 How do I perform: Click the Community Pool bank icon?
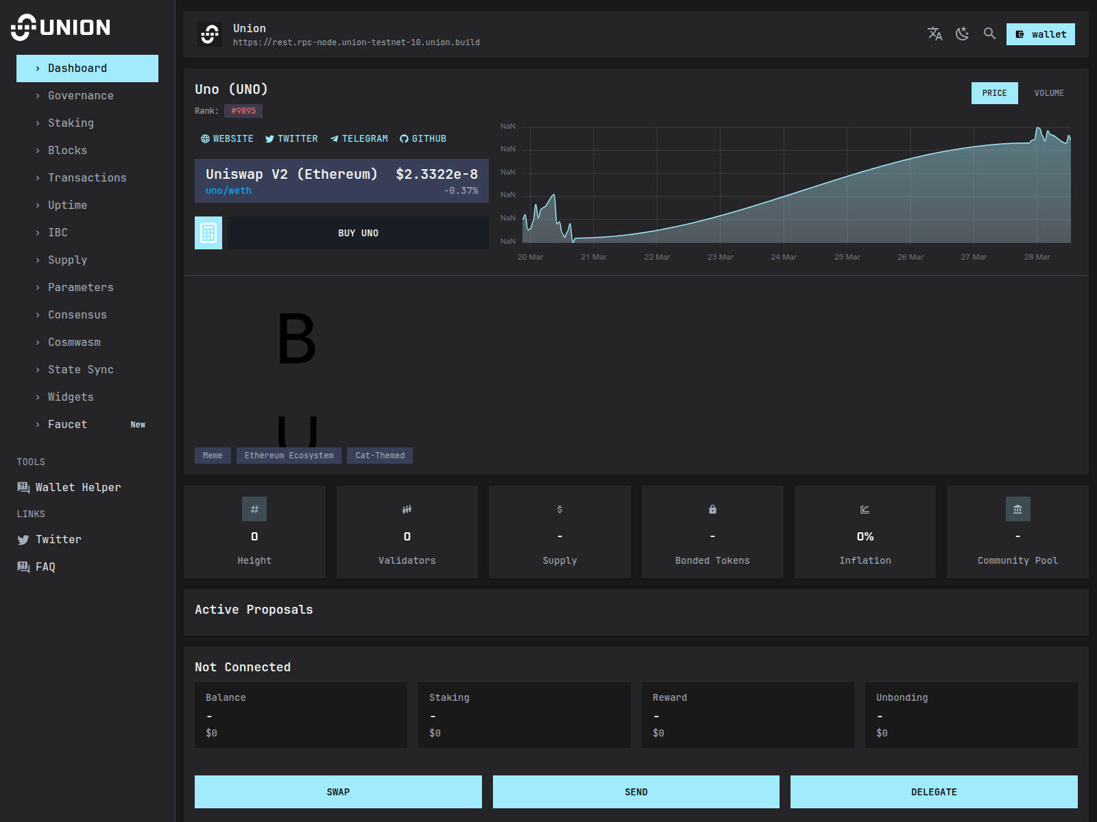(1017, 509)
